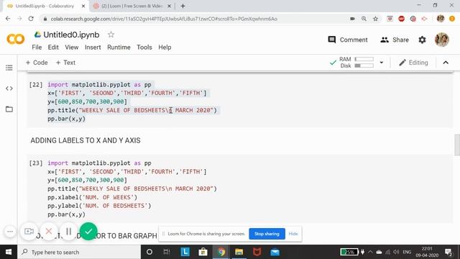The height and width of the screenshot is (259, 460).
Task: Open the Tools menu
Action: point(144,47)
